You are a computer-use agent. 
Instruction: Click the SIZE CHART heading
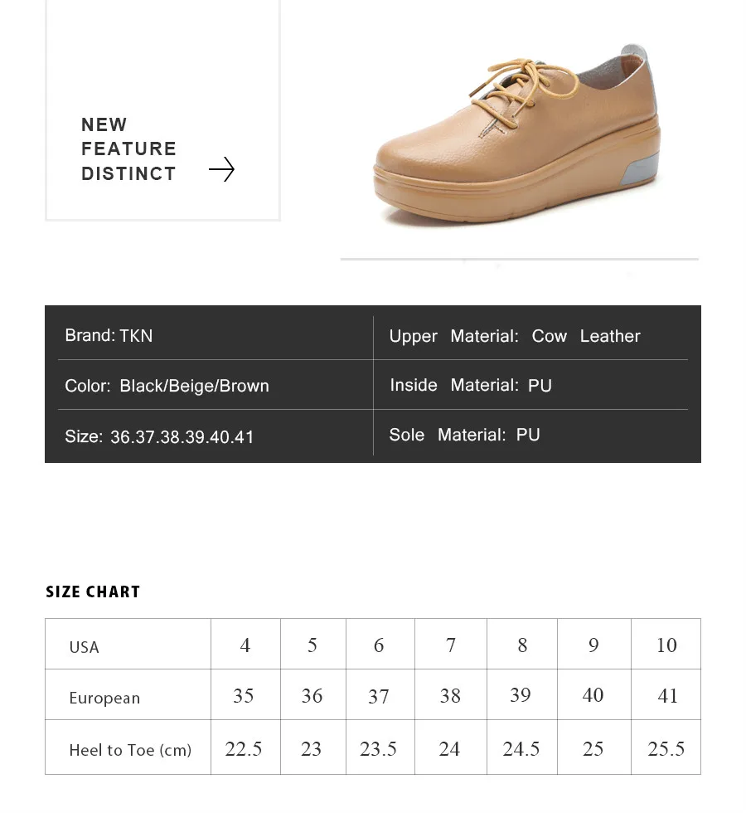pos(93,591)
